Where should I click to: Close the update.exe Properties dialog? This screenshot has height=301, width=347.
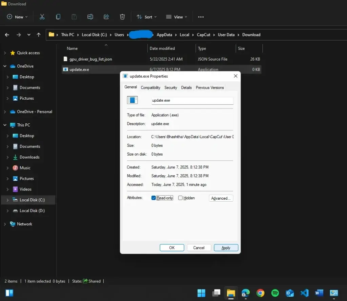tap(236, 76)
